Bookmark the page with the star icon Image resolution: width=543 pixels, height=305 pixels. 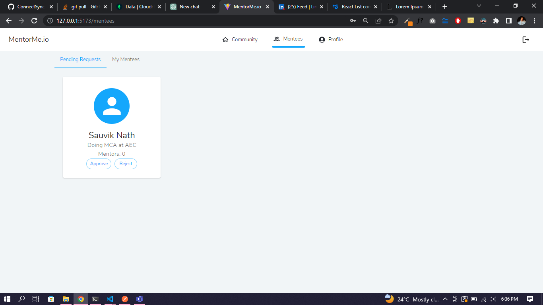tap(391, 21)
